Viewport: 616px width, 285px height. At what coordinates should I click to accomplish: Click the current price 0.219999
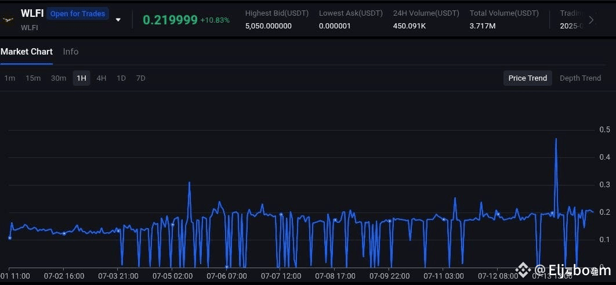tap(170, 20)
